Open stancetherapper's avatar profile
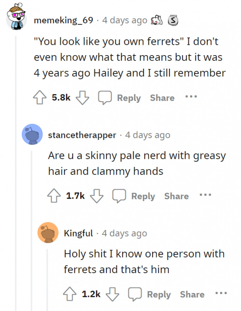Viewport: 241px width, 311px height. (32, 134)
